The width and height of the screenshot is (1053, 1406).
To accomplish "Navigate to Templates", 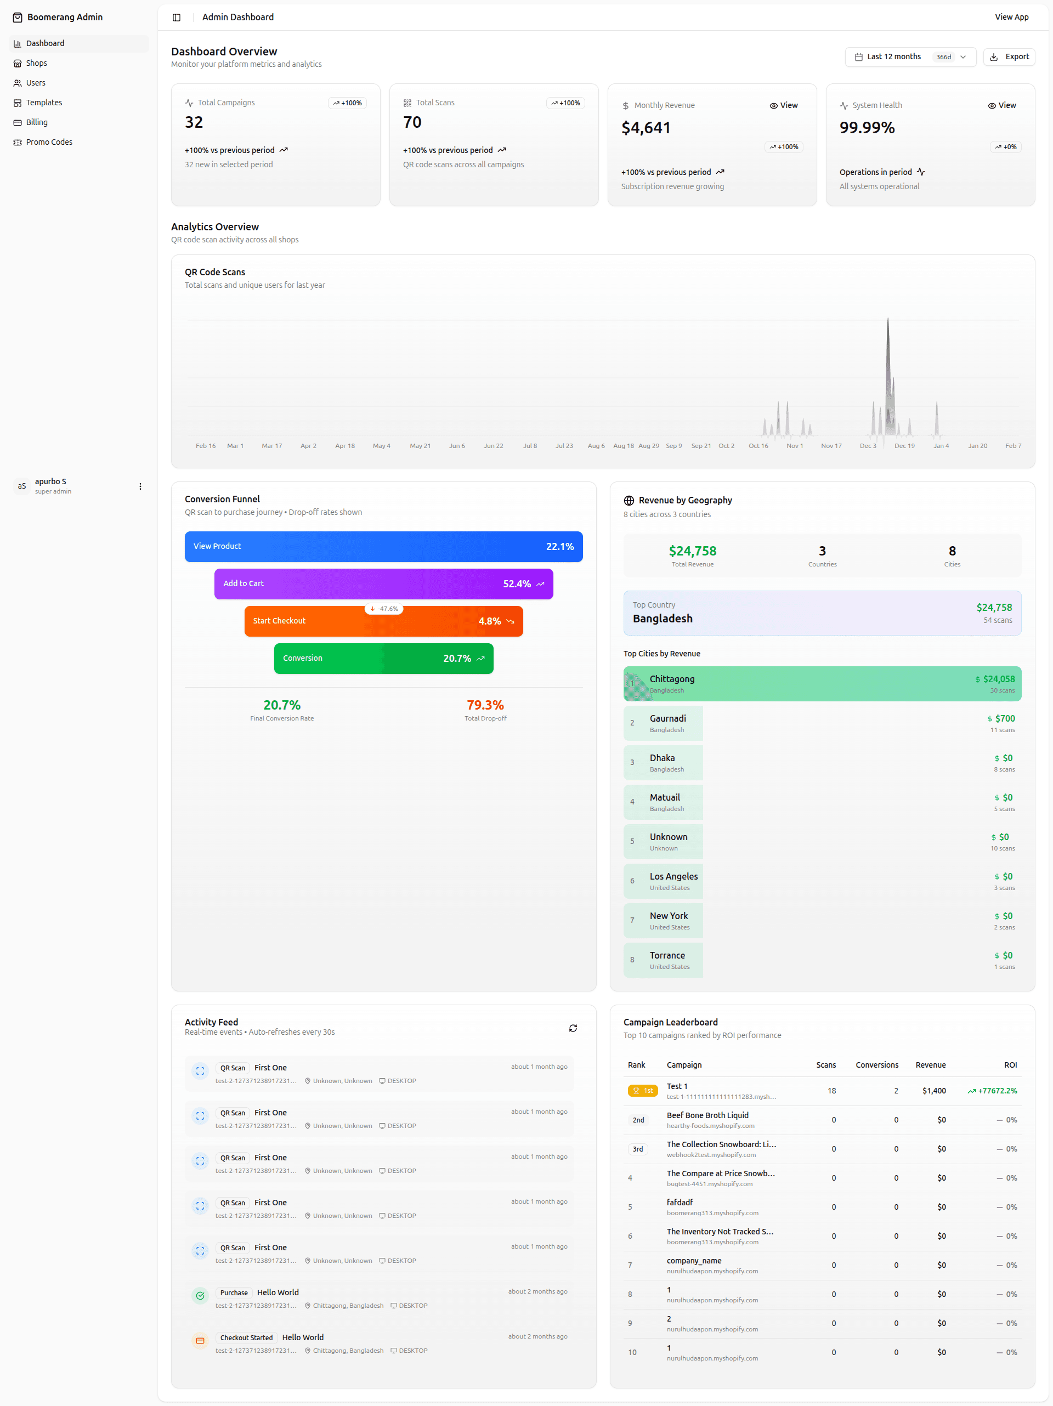I will 80,103.
